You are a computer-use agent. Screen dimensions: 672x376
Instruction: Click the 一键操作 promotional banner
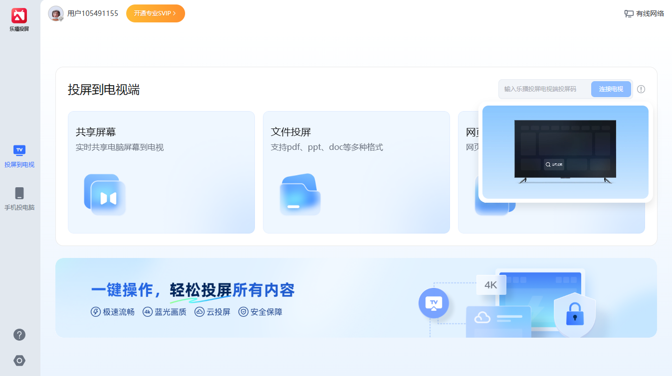(356, 298)
